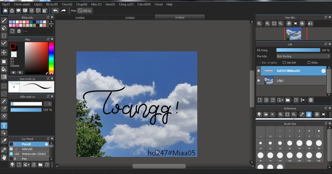Delete layer with trash icon in Lớp panel
Image resolution: width=332 pixels, height=174 pixels.
coord(311,100)
